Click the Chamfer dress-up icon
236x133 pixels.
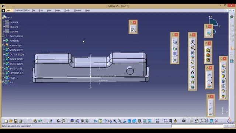pyautogui.click(x=223, y=71)
